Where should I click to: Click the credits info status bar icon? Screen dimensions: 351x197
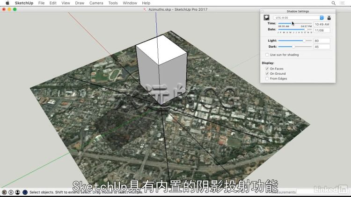coord(11,192)
